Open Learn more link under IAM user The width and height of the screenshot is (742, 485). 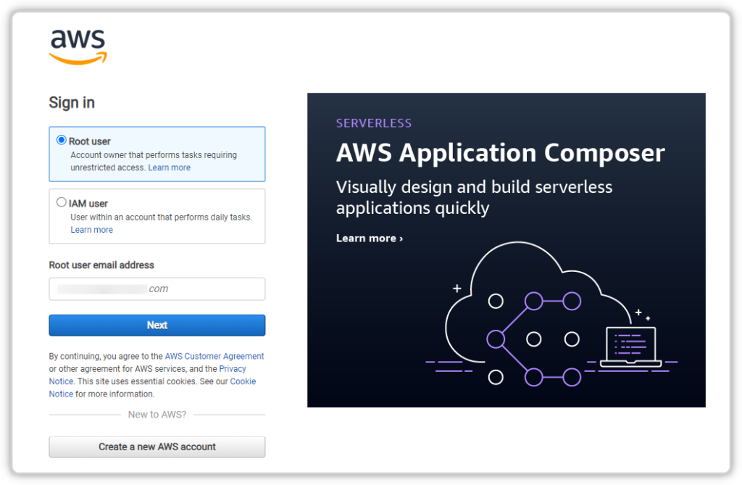[x=92, y=230]
